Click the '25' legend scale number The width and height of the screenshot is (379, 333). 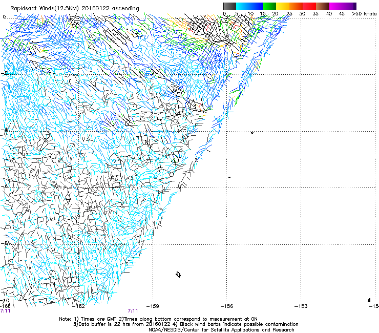pos(289,14)
